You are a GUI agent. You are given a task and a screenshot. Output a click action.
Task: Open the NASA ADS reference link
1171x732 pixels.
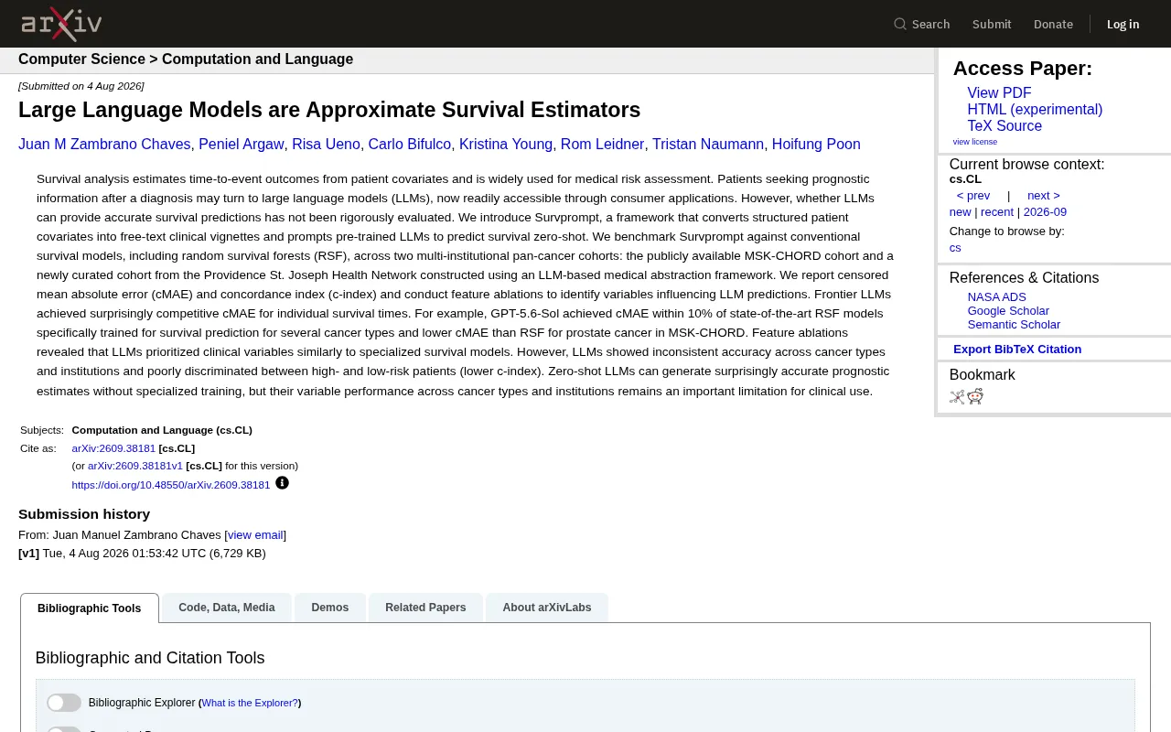(x=997, y=297)
